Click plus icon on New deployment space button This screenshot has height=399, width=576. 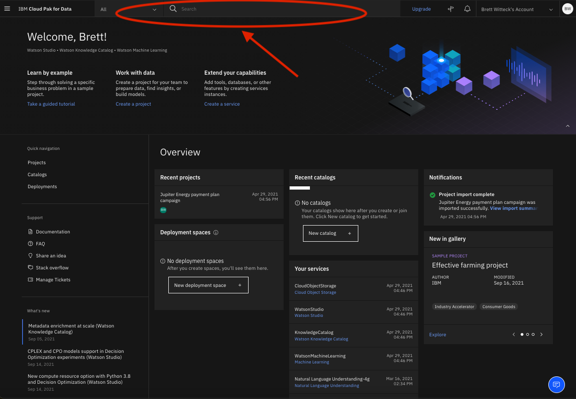[x=240, y=285]
